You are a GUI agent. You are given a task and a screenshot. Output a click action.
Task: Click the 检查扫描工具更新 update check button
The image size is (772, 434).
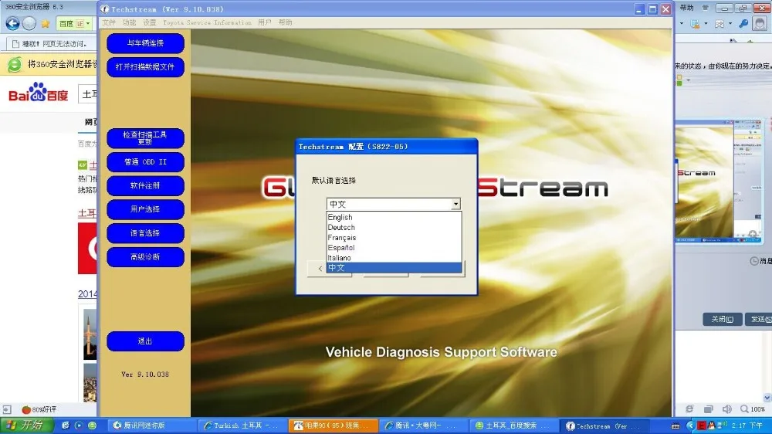(145, 138)
